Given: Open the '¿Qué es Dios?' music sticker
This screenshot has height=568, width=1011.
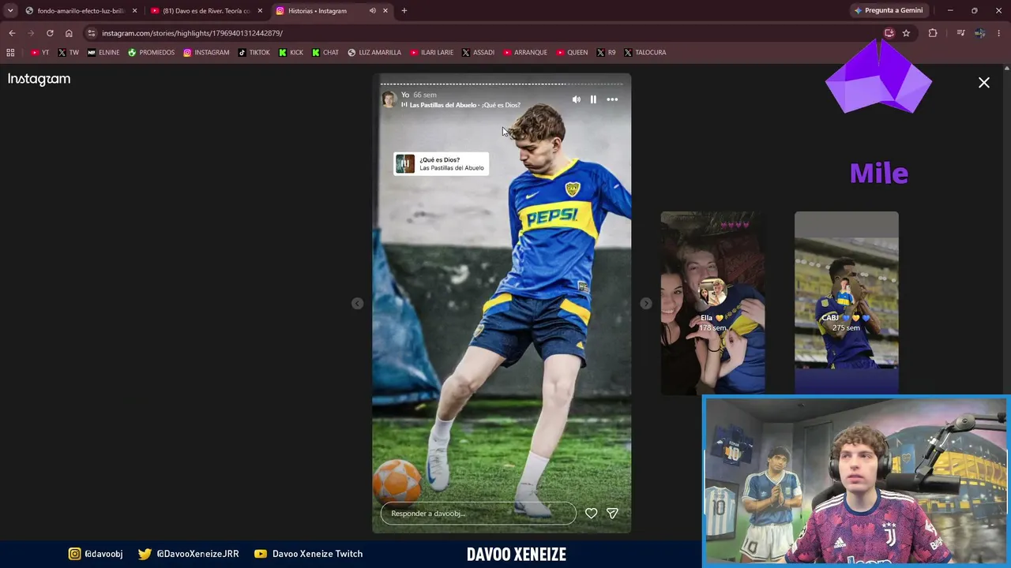Looking at the screenshot, I should 441,163.
